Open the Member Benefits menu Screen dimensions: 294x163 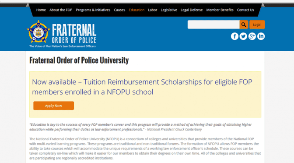220,10
